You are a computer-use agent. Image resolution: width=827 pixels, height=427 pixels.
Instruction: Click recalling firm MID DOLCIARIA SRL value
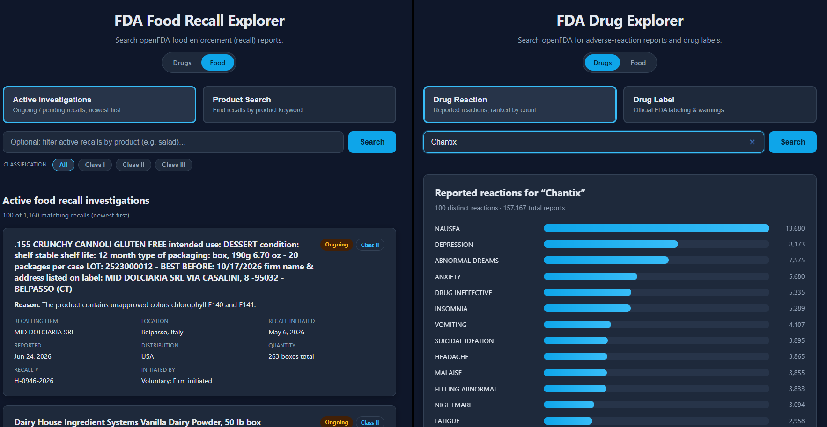(44, 332)
